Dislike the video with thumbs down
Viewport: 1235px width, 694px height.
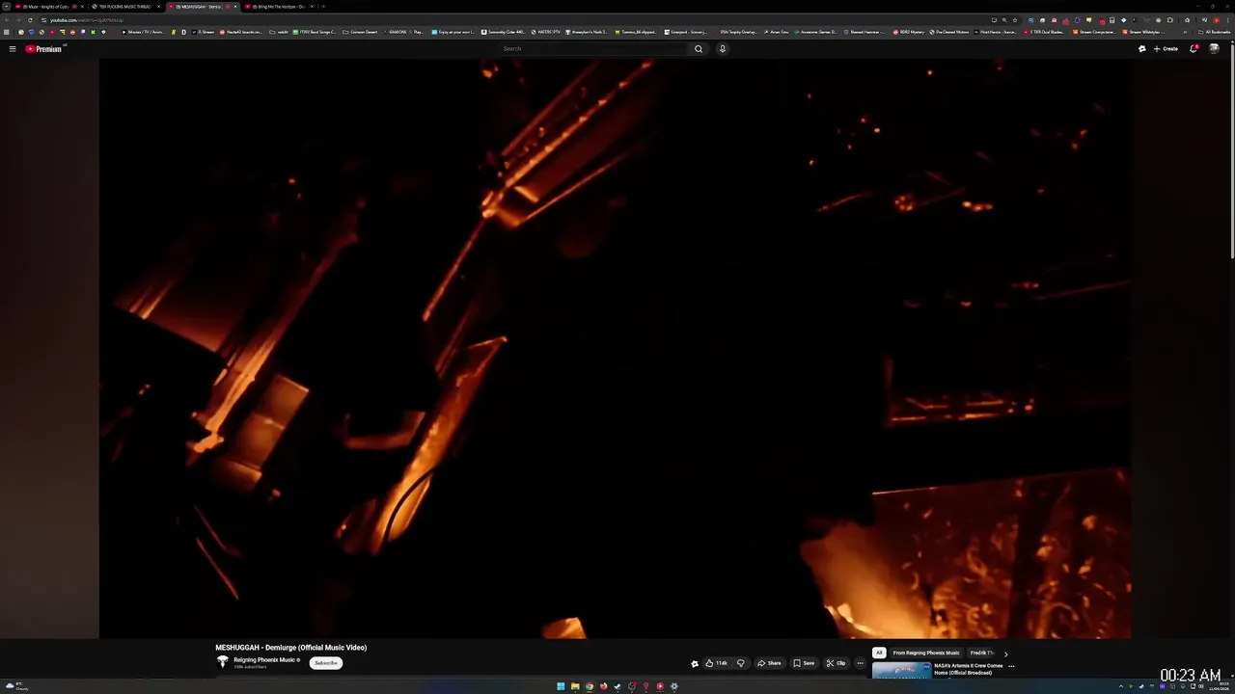[741, 663]
